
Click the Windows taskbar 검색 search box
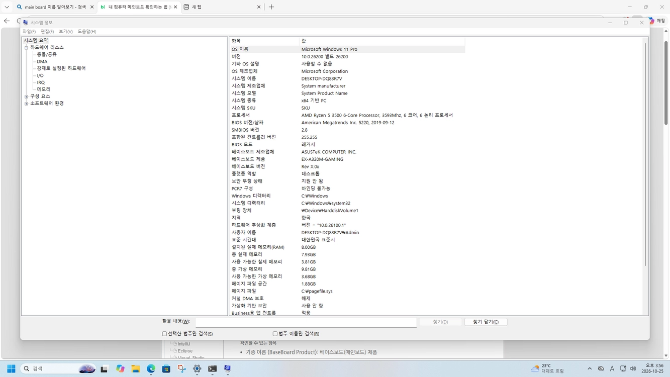tap(58, 368)
